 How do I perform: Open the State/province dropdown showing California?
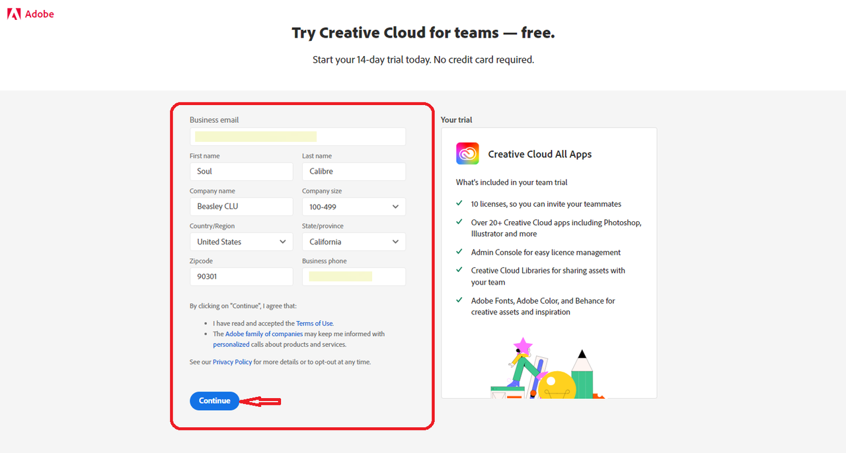(x=354, y=242)
